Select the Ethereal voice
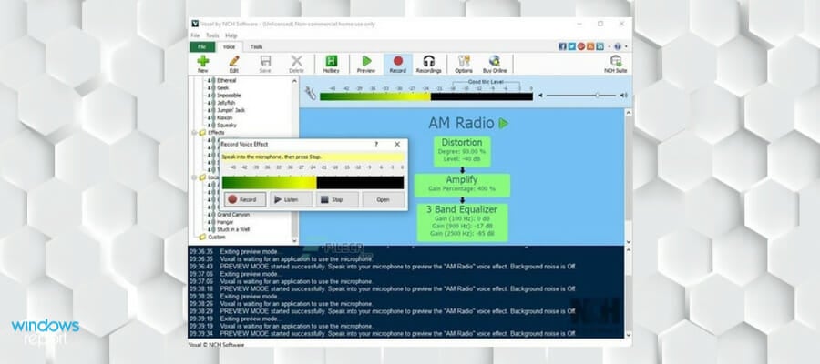 (x=227, y=80)
